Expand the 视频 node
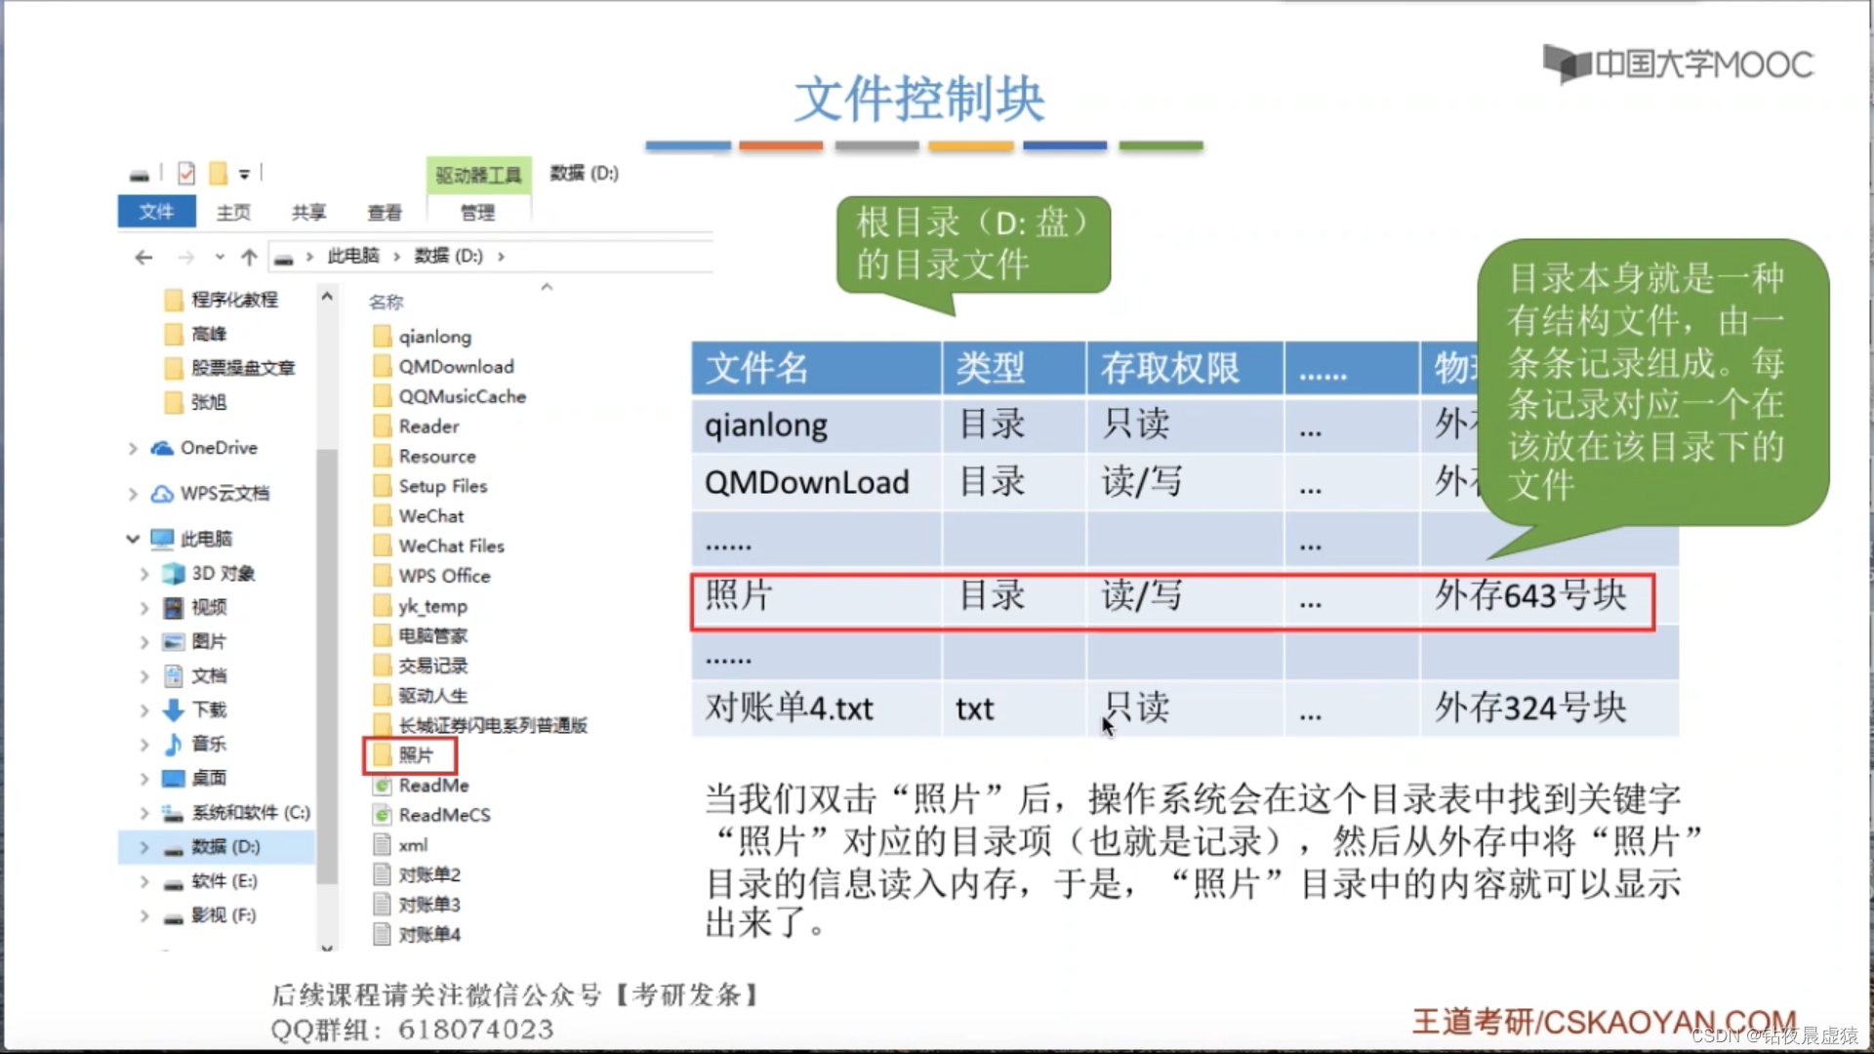Screen dimensions: 1874x1054 coord(144,608)
